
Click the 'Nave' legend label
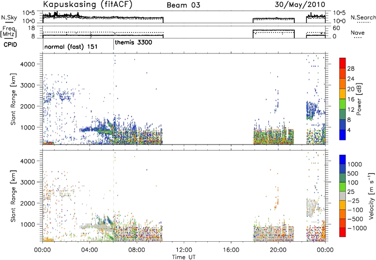click(358, 33)
